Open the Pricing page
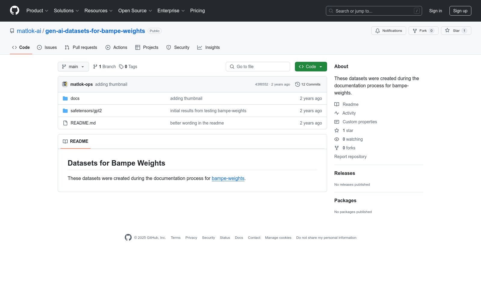The height and width of the screenshot is (300, 481). click(x=198, y=11)
